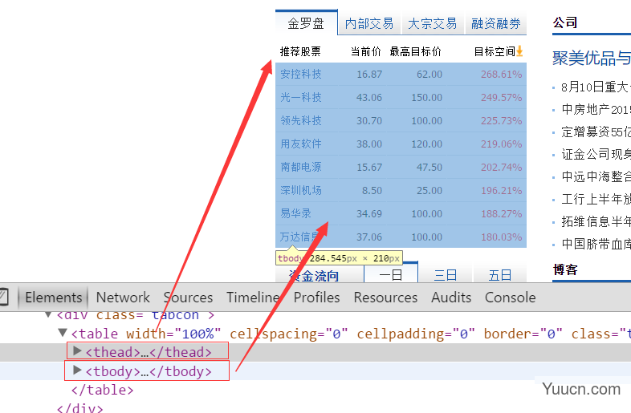This screenshot has width=631, height=413.
Task: Switch to the 金罗盘 tab
Action: coord(306,23)
